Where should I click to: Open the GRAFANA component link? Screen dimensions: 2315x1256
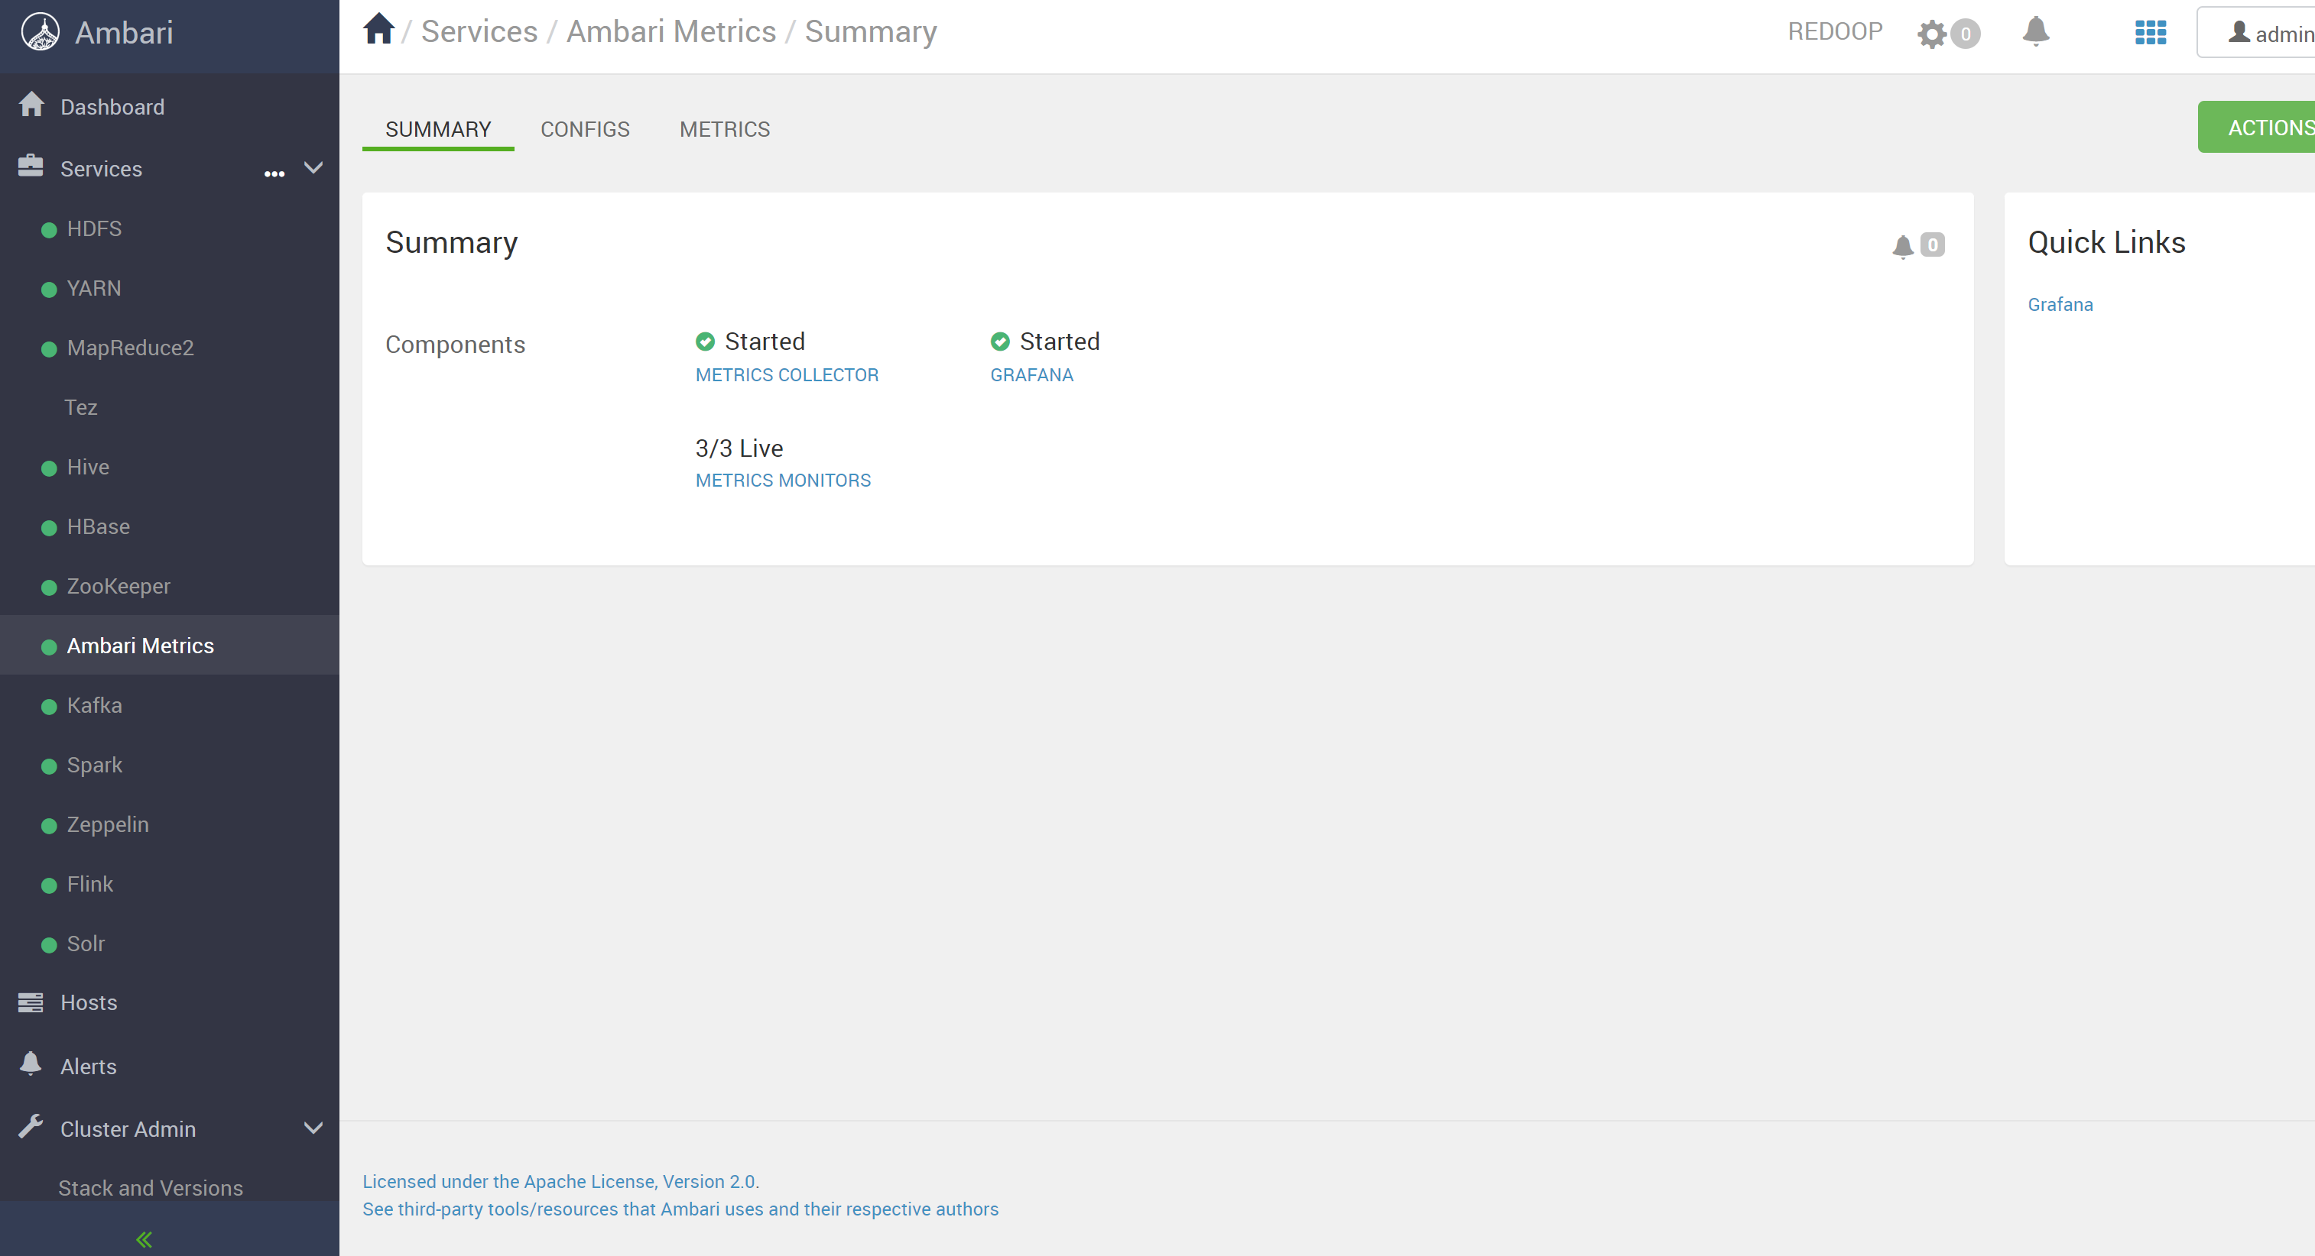coord(1031,374)
